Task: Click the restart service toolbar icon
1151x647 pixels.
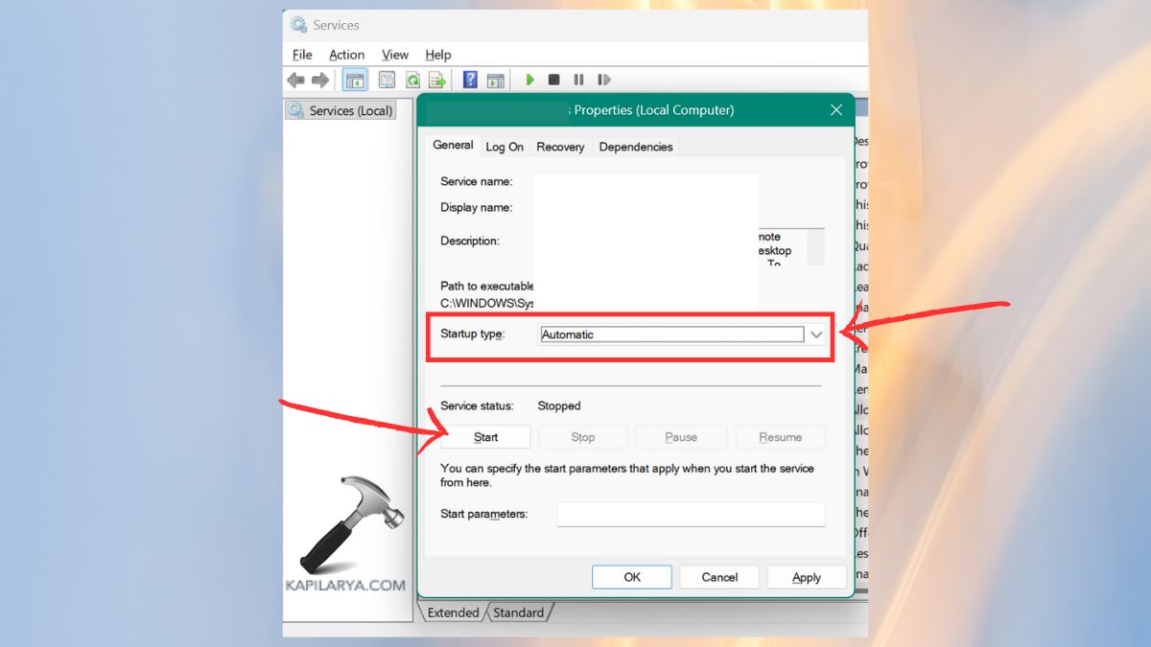Action: pos(604,80)
